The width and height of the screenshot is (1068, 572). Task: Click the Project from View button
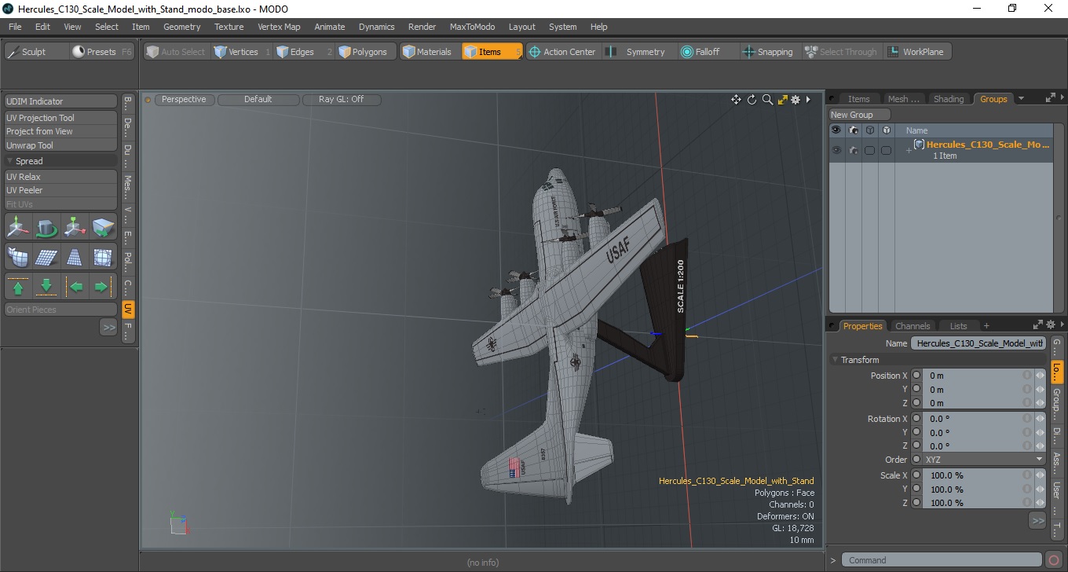(x=61, y=131)
